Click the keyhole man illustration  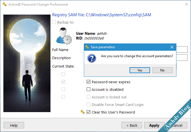tap(27, 63)
